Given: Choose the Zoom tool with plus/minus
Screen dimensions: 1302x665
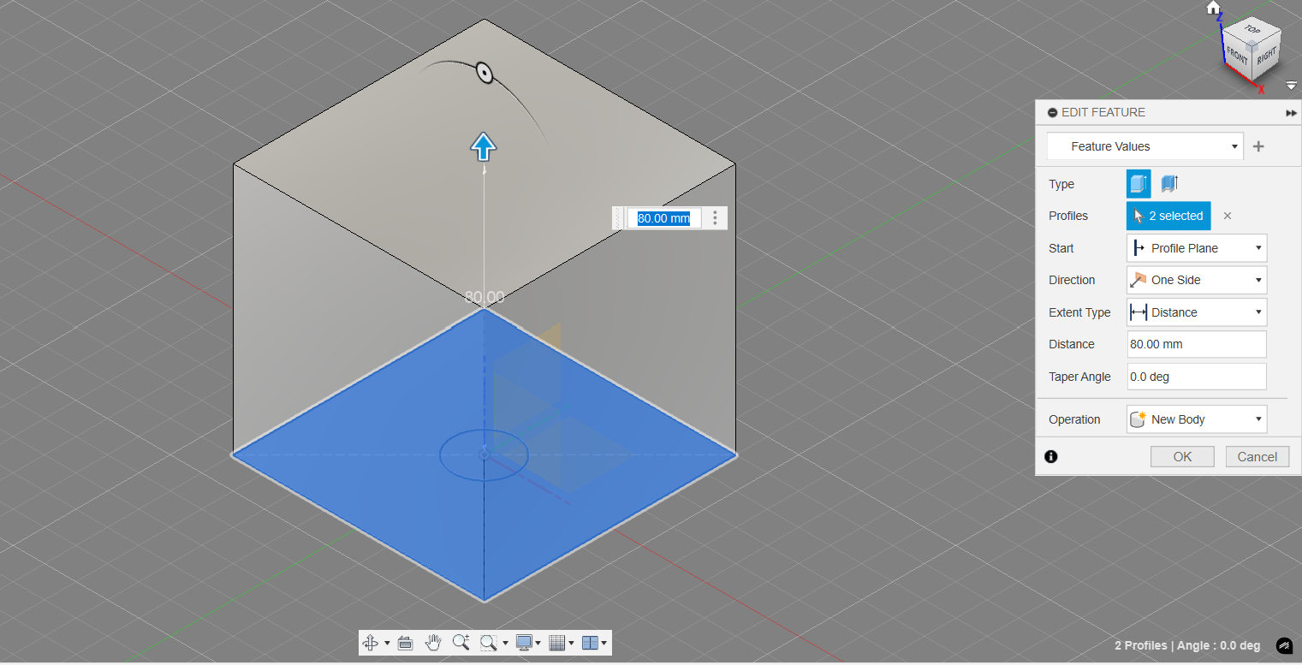Looking at the screenshot, I should [x=461, y=643].
